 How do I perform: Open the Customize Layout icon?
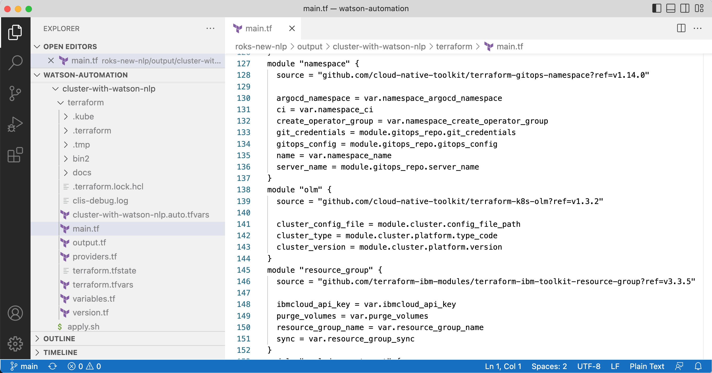[x=699, y=8]
